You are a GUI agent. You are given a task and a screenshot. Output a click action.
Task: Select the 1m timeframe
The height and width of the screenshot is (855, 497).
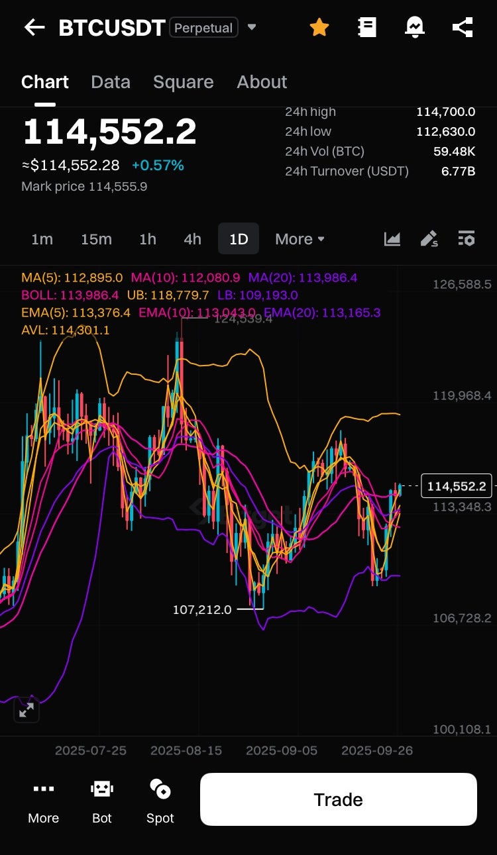point(42,239)
